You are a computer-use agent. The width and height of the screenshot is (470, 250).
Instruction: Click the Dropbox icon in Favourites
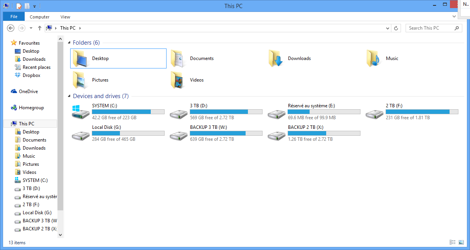(x=17, y=75)
